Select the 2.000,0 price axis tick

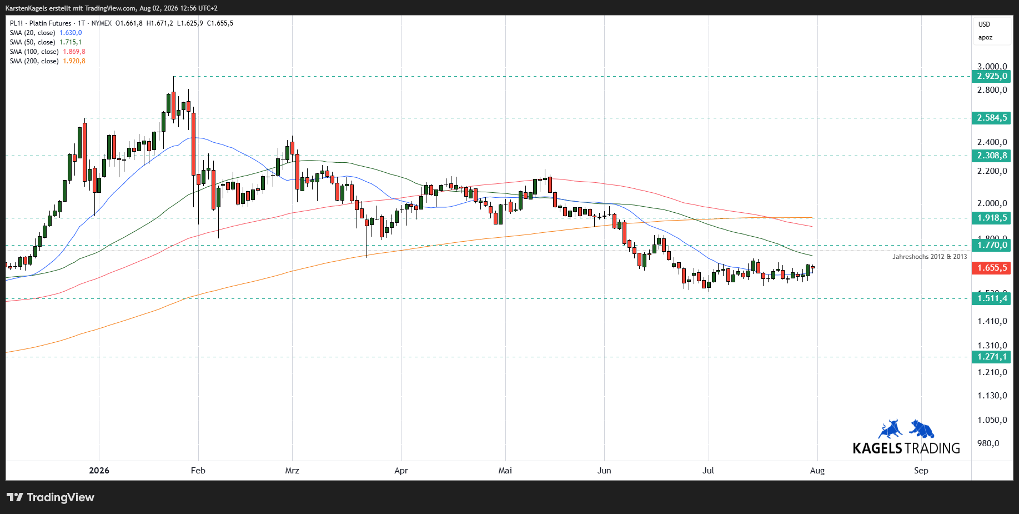992,203
